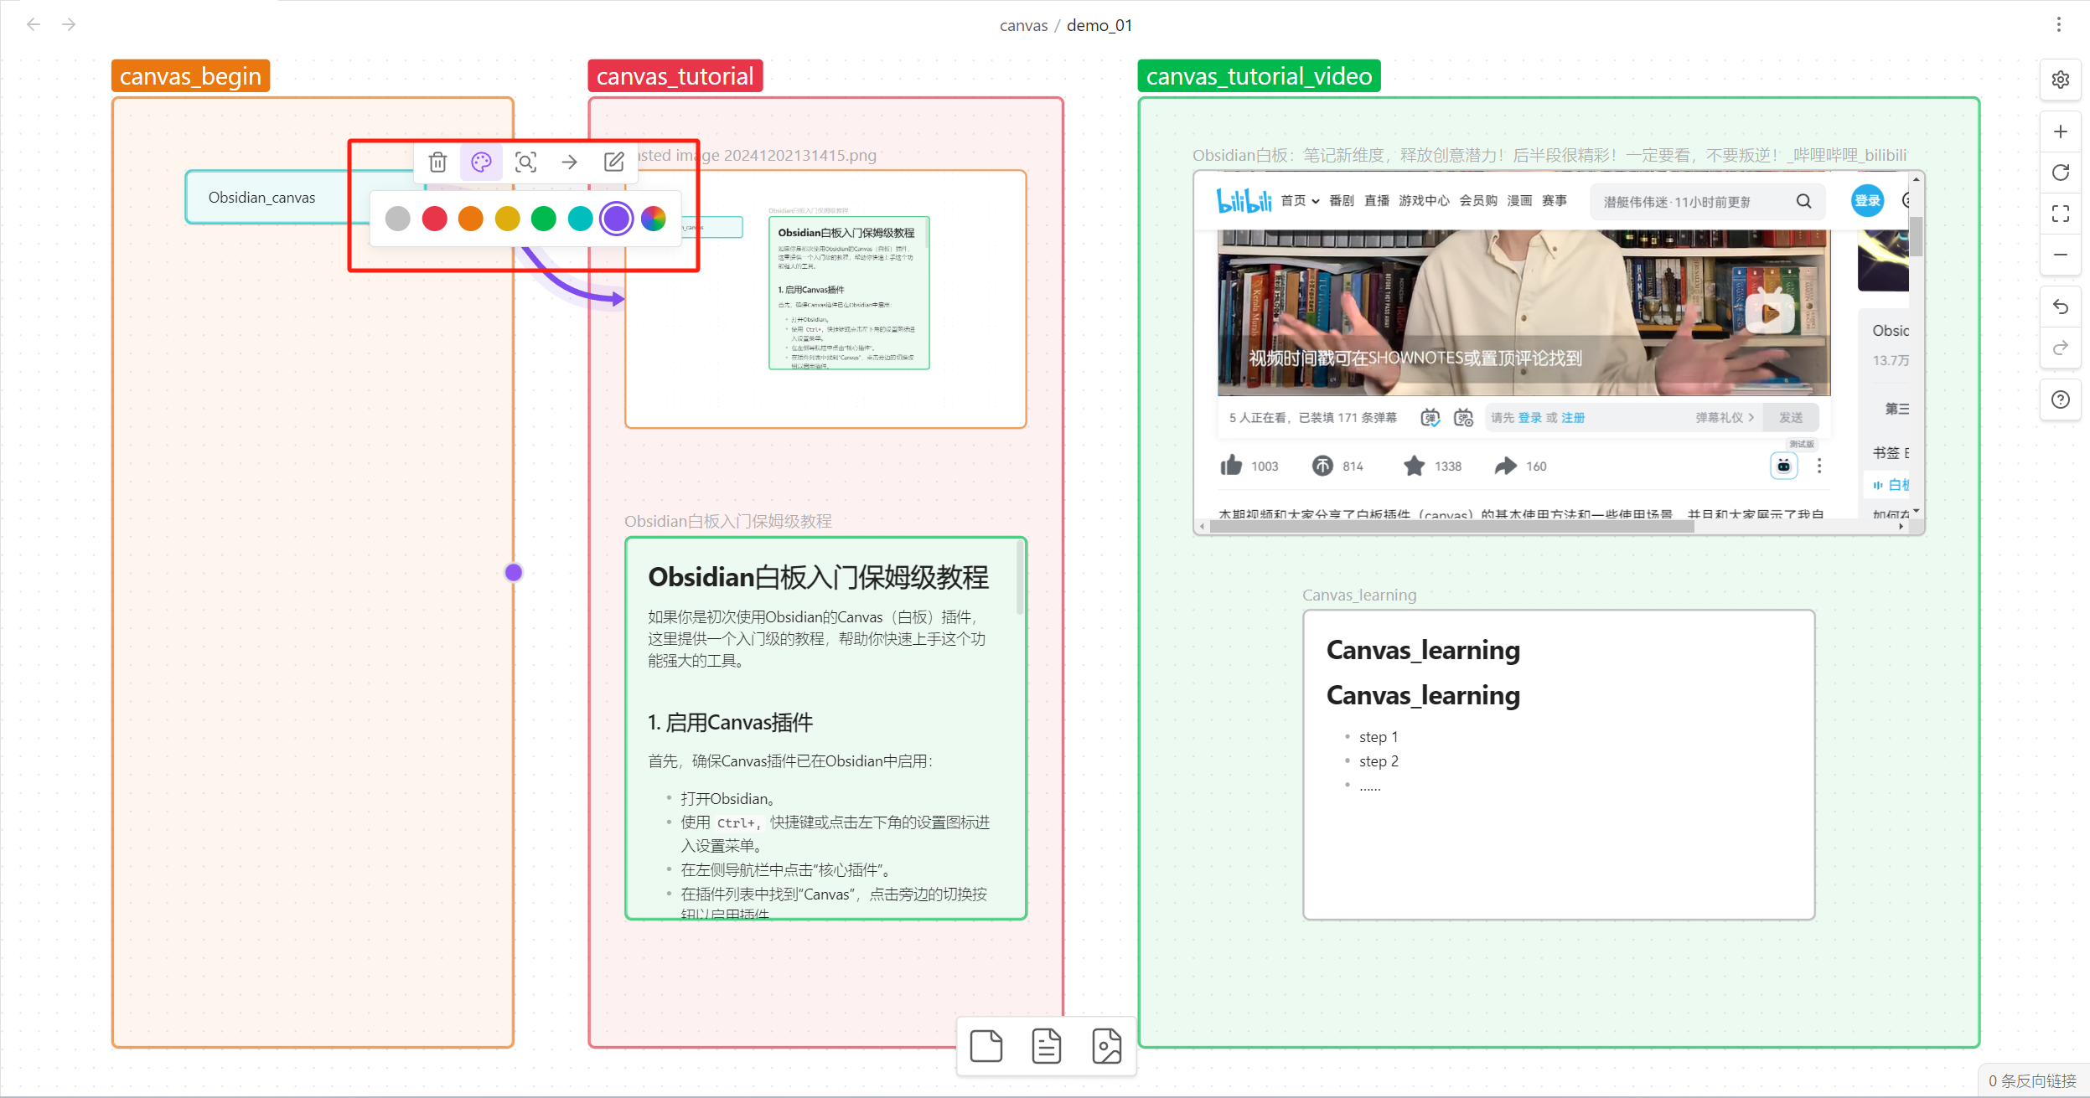Open canvas settings gear icon
The image size is (2090, 1098).
pos(2061,80)
